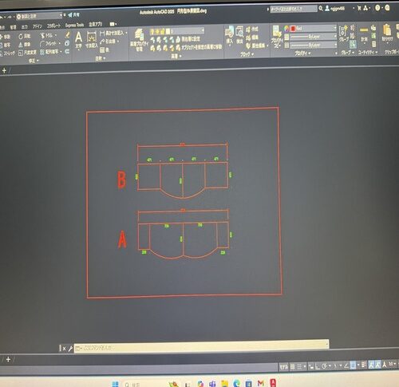Select the Array (配列複写) tool
The image size is (399, 387).
point(50,52)
